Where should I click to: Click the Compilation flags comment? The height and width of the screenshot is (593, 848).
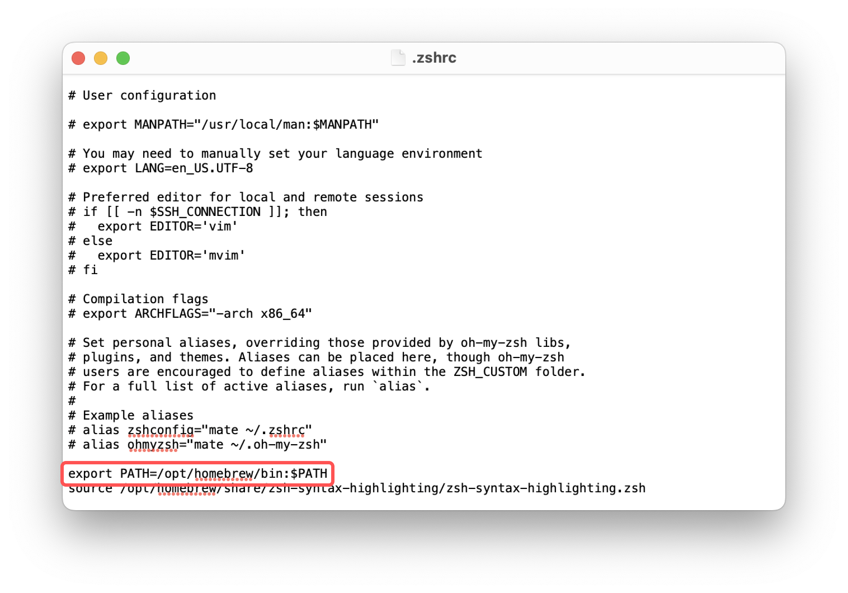(x=138, y=299)
